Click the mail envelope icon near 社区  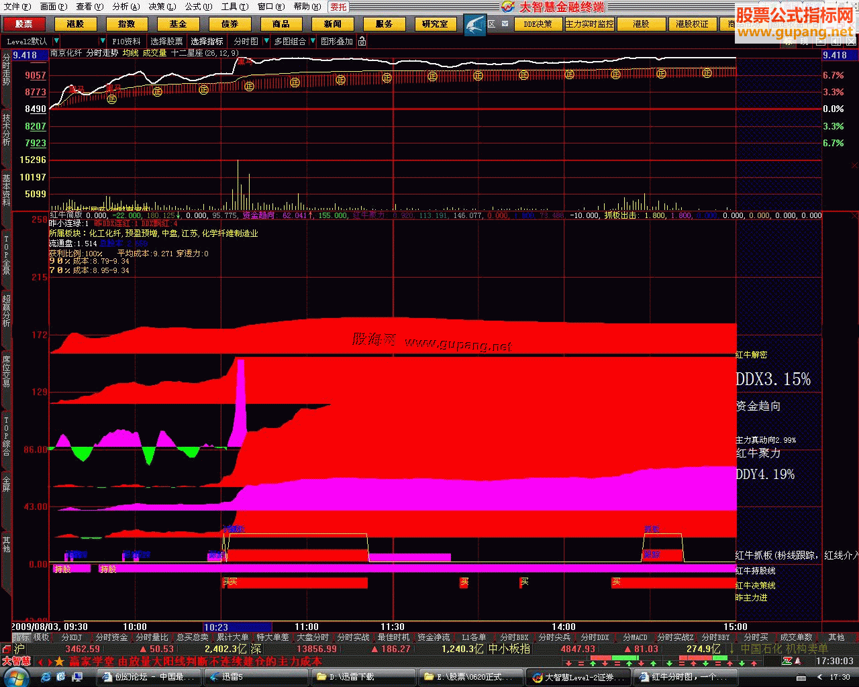coord(505,23)
